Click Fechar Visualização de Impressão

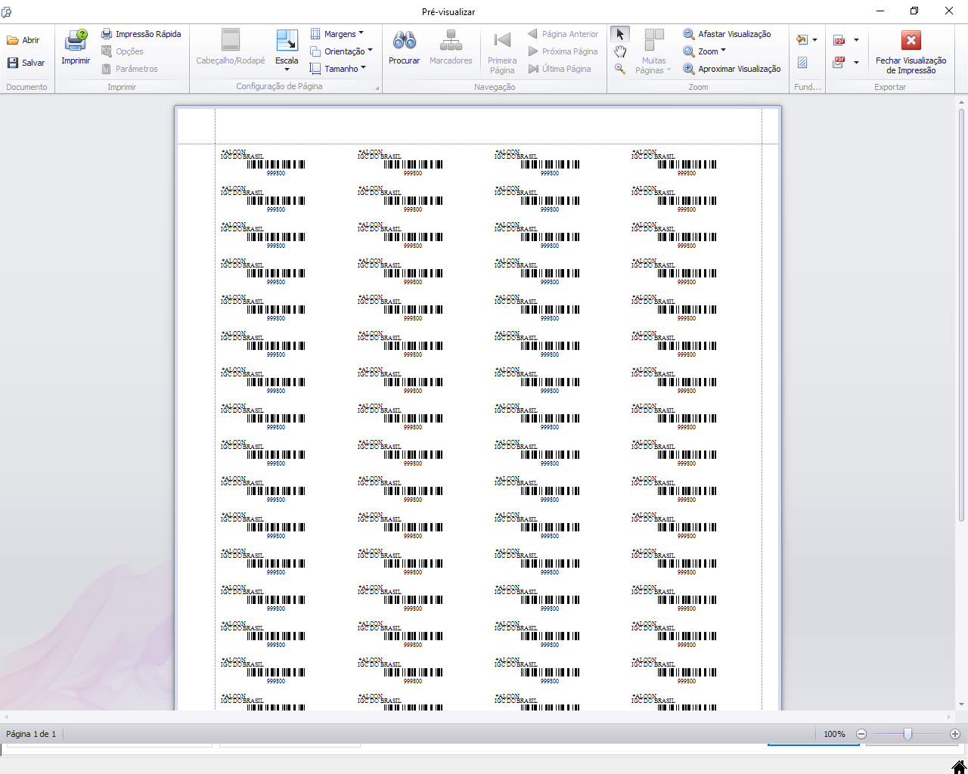[x=911, y=51]
